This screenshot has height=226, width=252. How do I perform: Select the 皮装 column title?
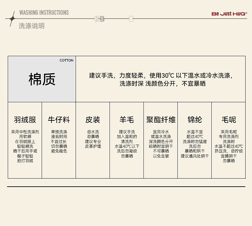[93, 120]
